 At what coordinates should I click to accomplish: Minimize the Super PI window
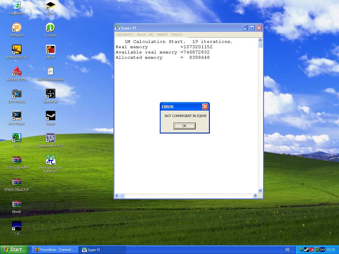pos(245,28)
